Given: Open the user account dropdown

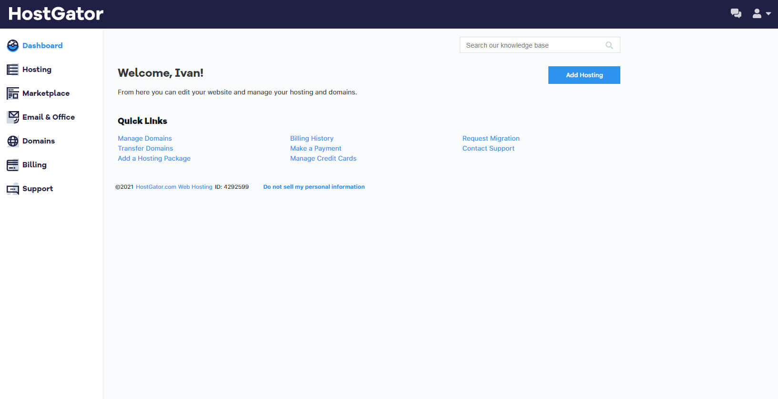Looking at the screenshot, I should tap(761, 13).
